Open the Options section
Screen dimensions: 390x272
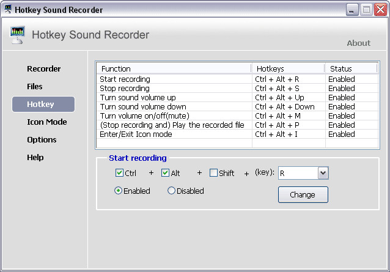click(42, 140)
